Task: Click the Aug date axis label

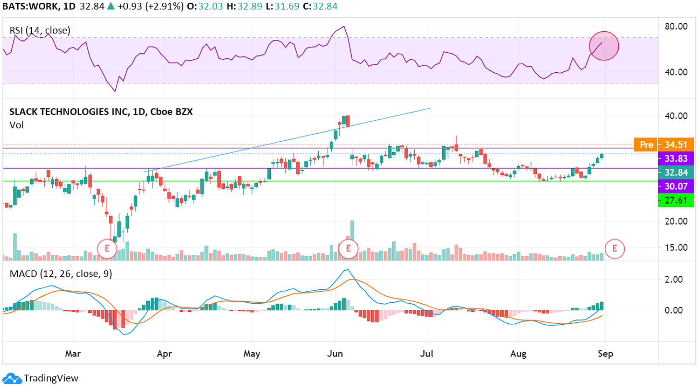Action: coord(518,354)
